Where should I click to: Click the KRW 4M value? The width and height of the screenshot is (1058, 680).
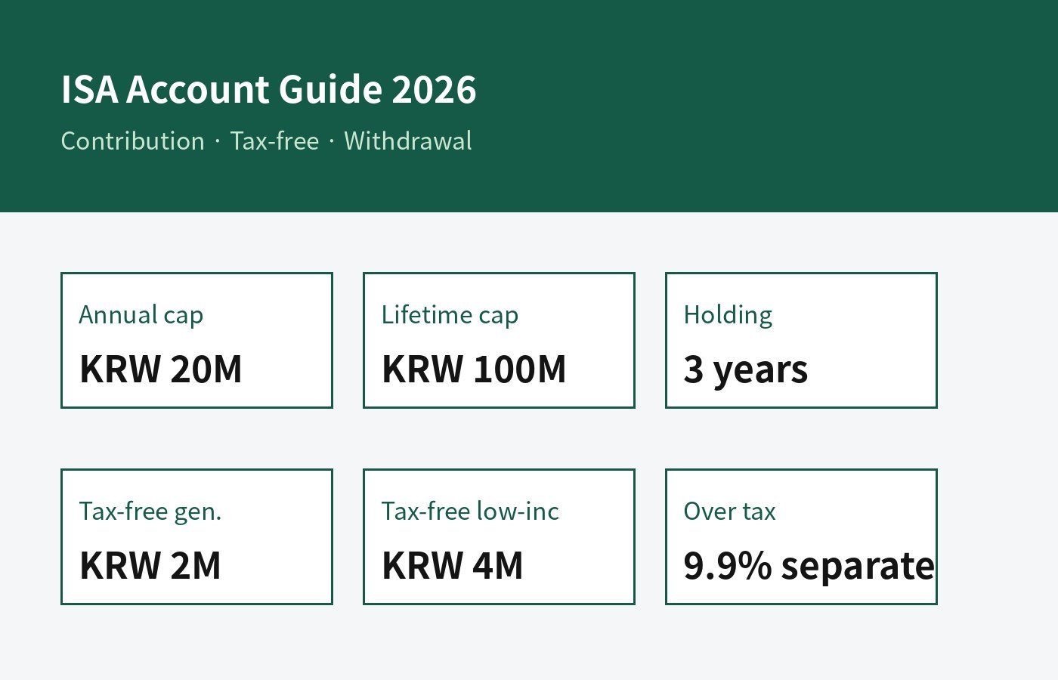tap(453, 566)
